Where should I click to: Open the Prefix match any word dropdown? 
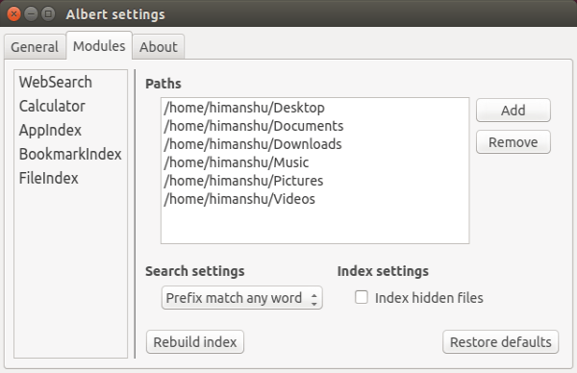point(241,298)
